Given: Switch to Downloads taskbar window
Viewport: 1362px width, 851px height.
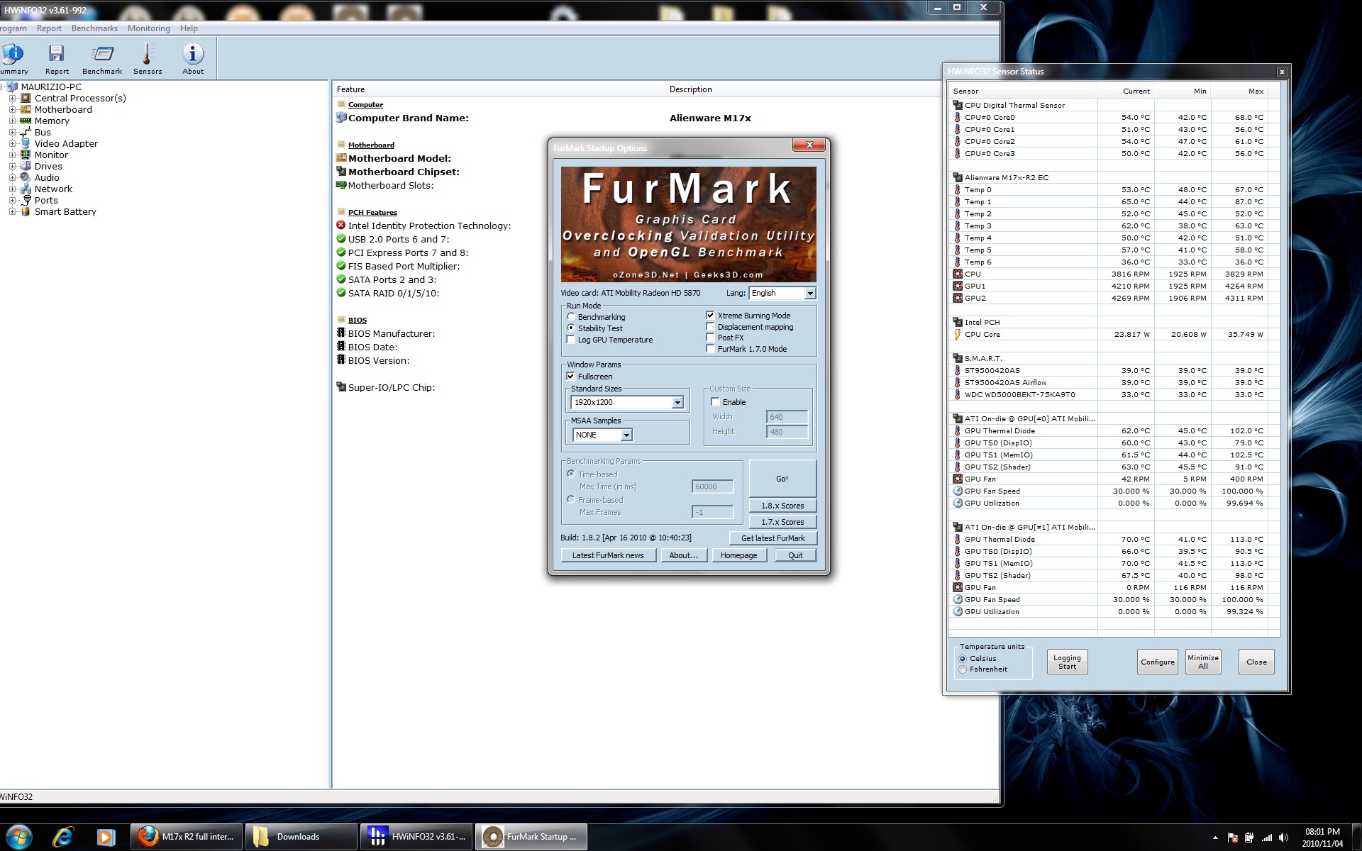Looking at the screenshot, I should (x=301, y=837).
